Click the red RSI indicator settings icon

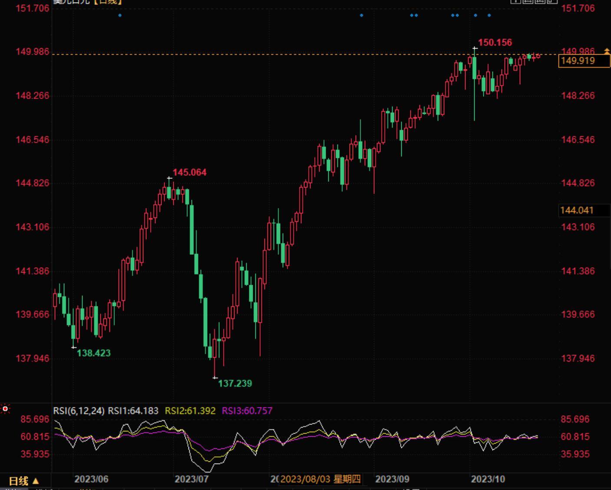[x=5, y=409]
